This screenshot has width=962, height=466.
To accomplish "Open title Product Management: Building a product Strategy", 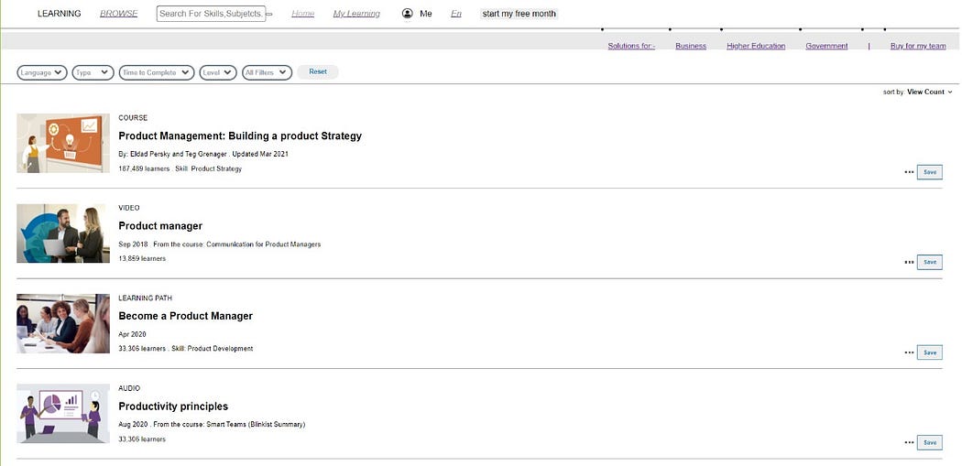I will pyautogui.click(x=240, y=136).
